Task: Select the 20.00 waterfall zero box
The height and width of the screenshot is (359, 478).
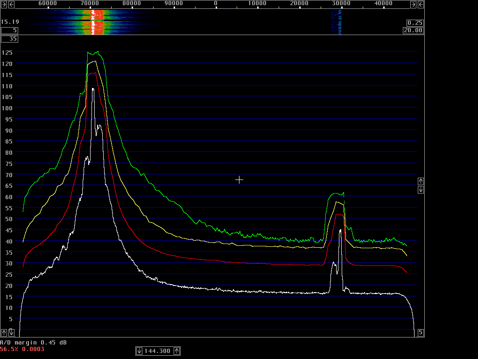Action: [x=413, y=30]
